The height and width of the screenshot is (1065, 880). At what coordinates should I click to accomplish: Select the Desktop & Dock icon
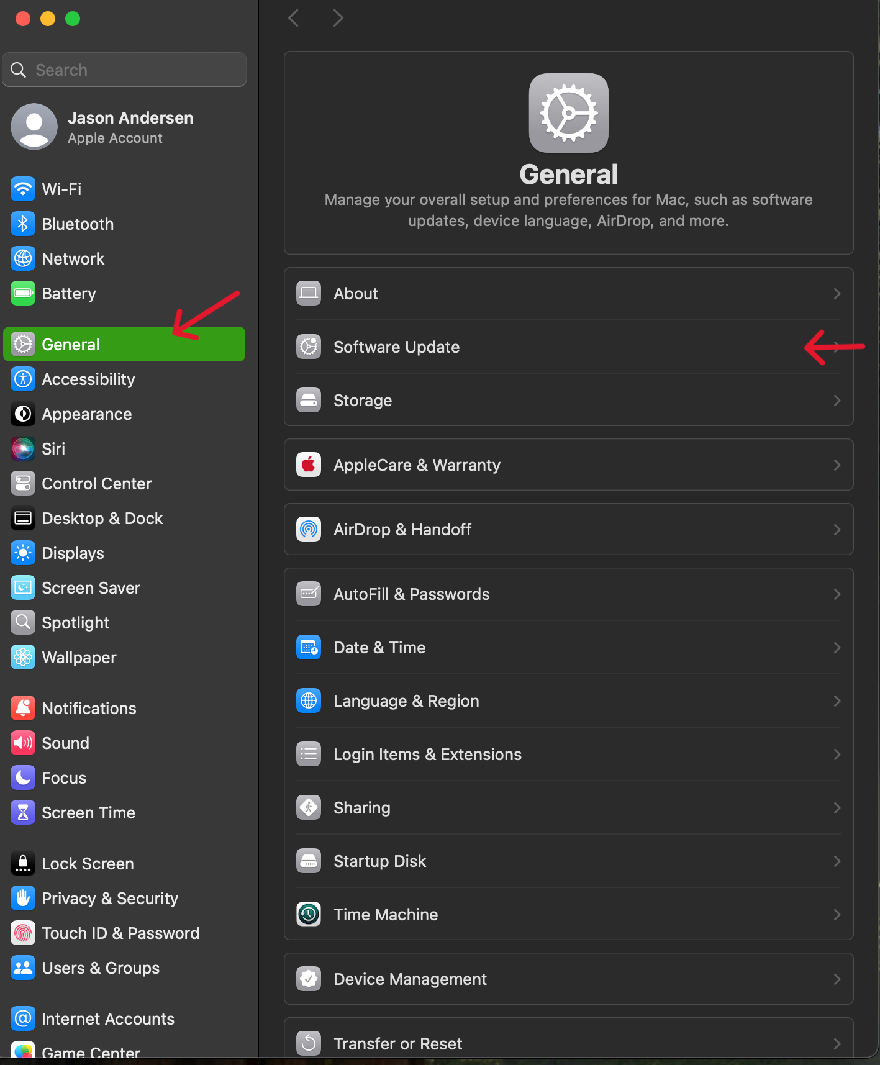[x=23, y=518]
